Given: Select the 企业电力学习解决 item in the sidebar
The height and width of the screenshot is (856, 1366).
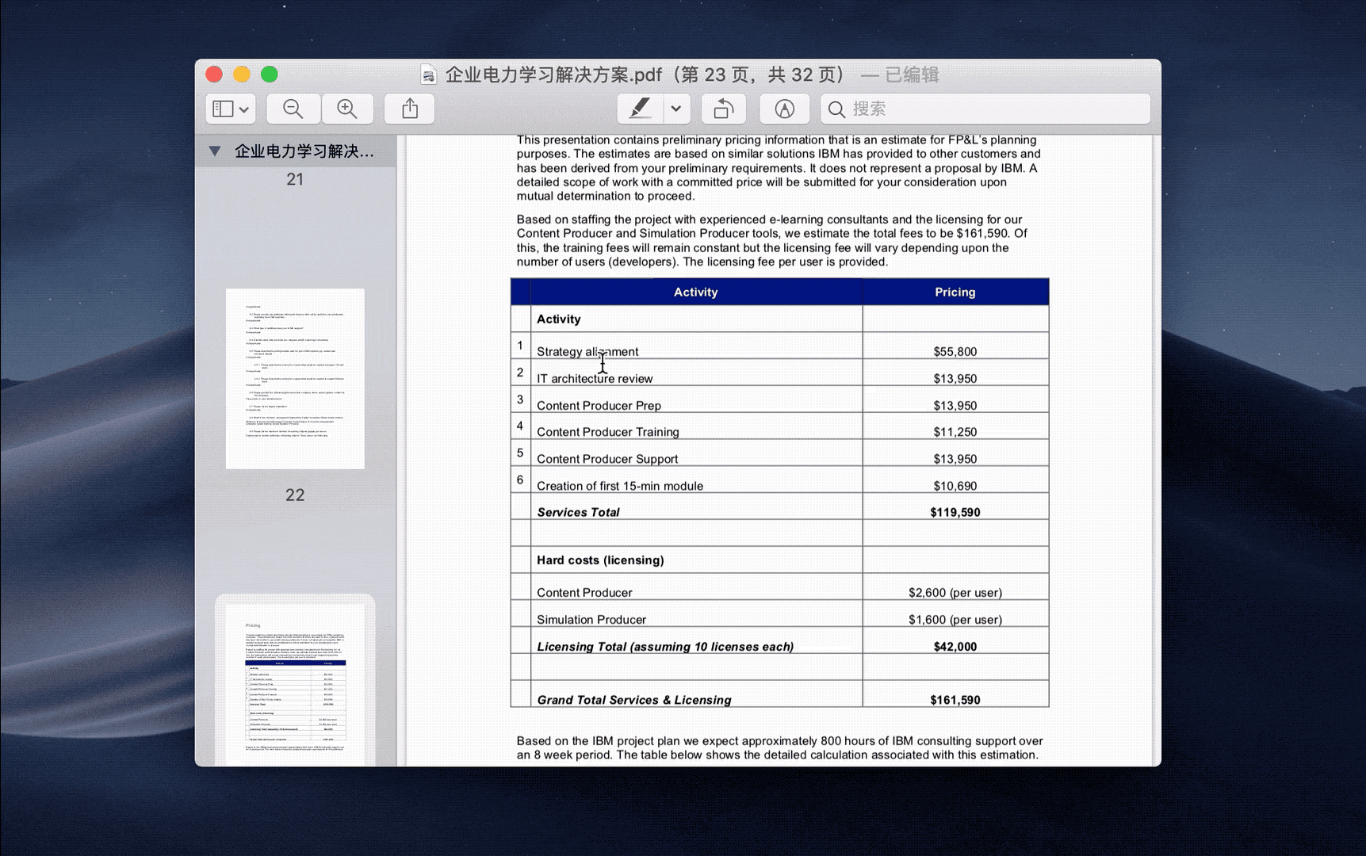Looking at the screenshot, I should 304,151.
